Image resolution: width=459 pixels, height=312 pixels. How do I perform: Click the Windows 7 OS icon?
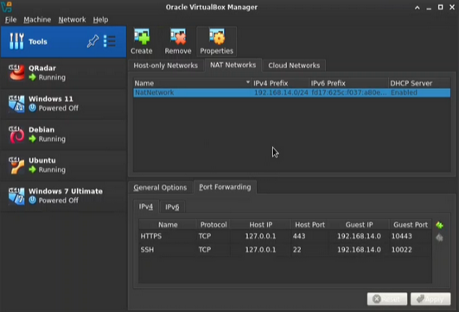[16, 196]
